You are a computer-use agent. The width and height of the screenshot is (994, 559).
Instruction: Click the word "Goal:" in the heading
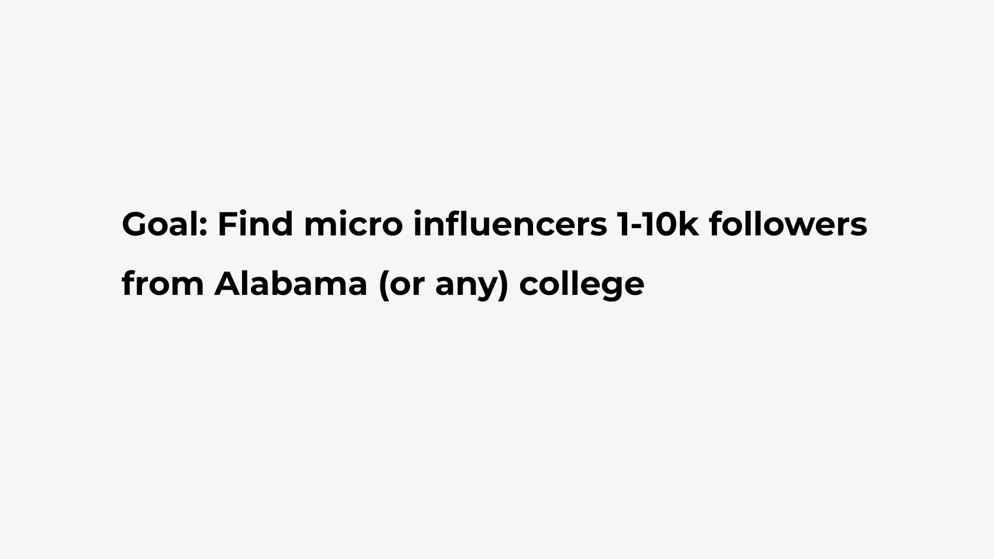[164, 224]
